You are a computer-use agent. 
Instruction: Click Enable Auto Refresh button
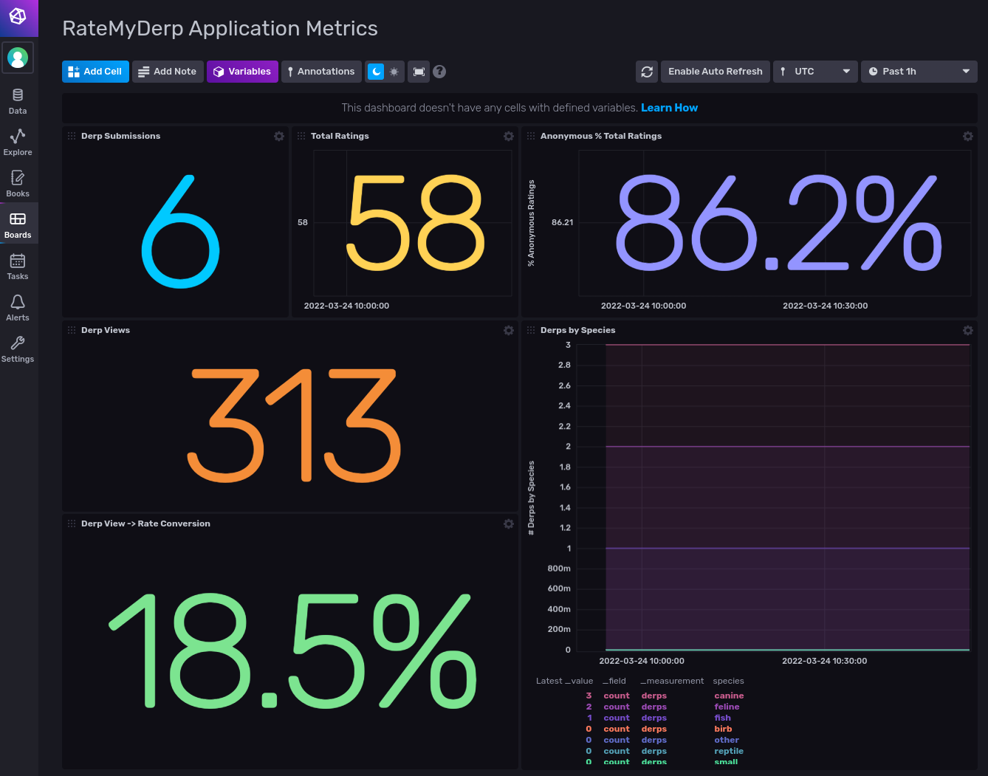pos(716,72)
